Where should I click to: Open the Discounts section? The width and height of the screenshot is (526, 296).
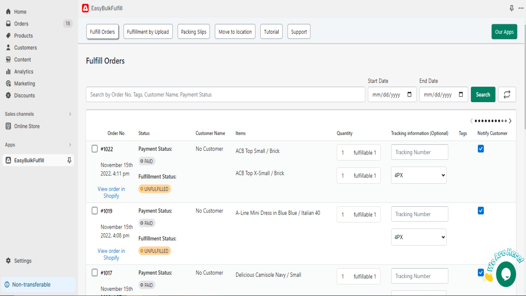[x=24, y=95]
